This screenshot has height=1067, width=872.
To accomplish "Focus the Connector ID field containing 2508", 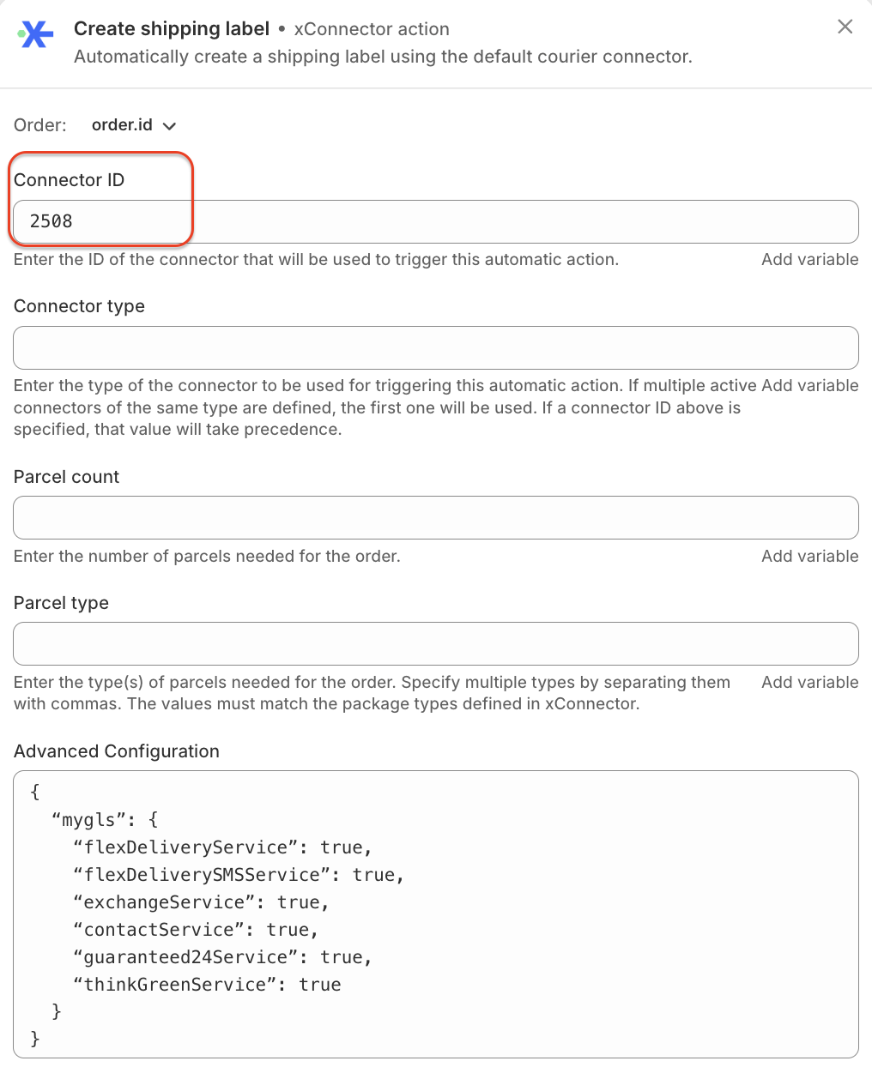I will click(x=436, y=221).
